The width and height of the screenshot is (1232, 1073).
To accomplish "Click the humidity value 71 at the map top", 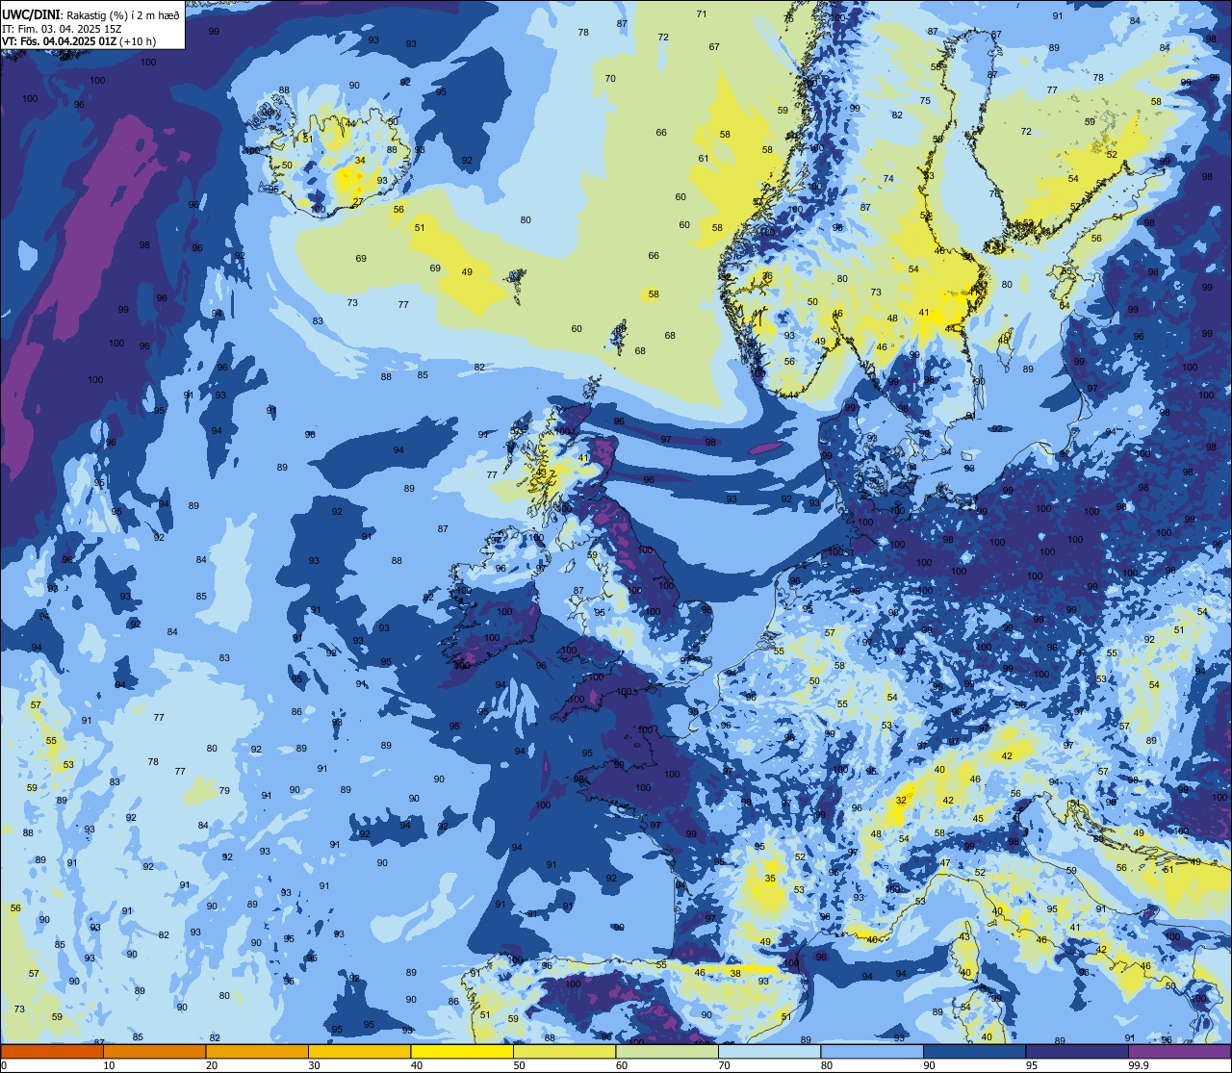I will coord(702,14).
